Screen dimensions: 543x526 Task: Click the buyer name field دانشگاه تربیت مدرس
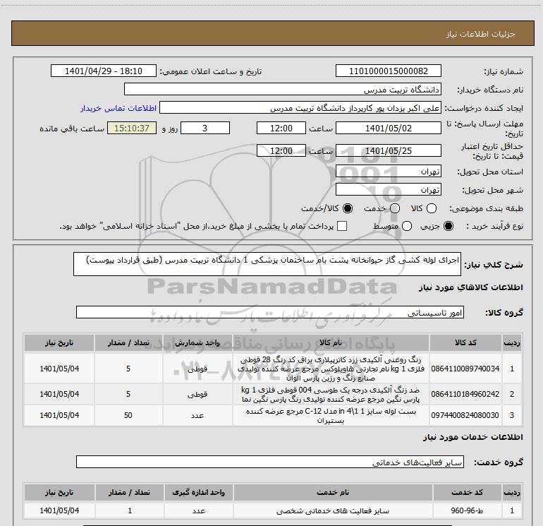coord(283,90)
